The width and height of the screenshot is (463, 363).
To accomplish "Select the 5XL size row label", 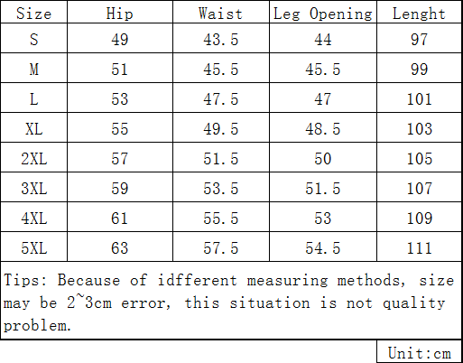I will [33, 247].
